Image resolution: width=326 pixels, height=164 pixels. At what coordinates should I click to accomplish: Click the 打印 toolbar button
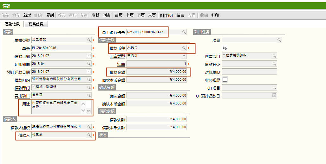click(x=215, y=15)
